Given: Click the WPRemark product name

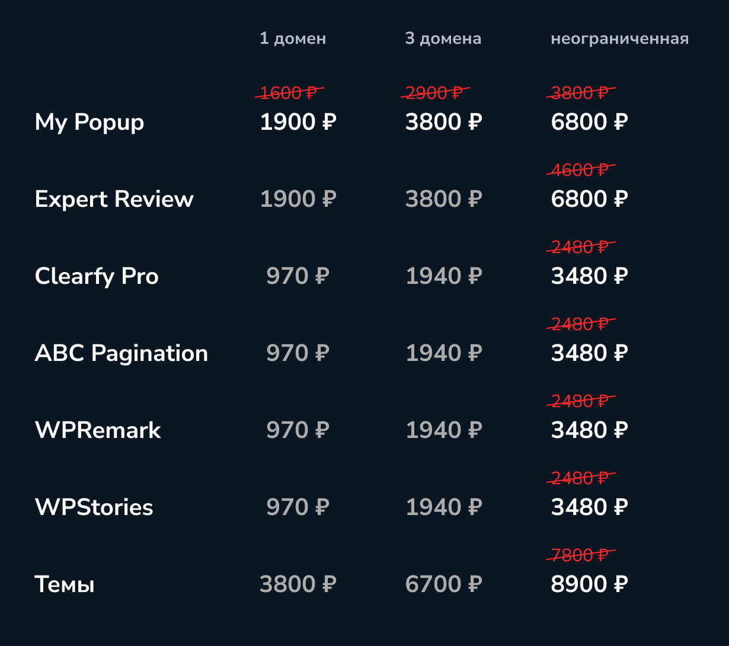Looking at the screenshot, I should (x=98, y=430).
